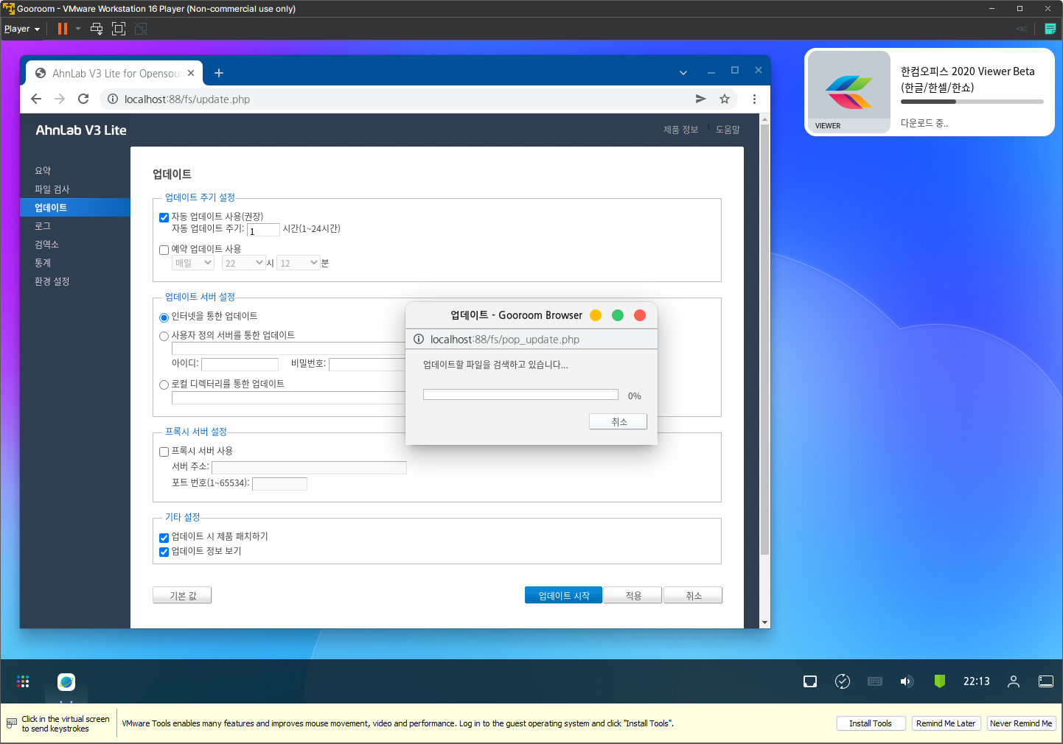Click the green shield icon in taskbar
This screenshot has height=744, width=1063.
939,681
